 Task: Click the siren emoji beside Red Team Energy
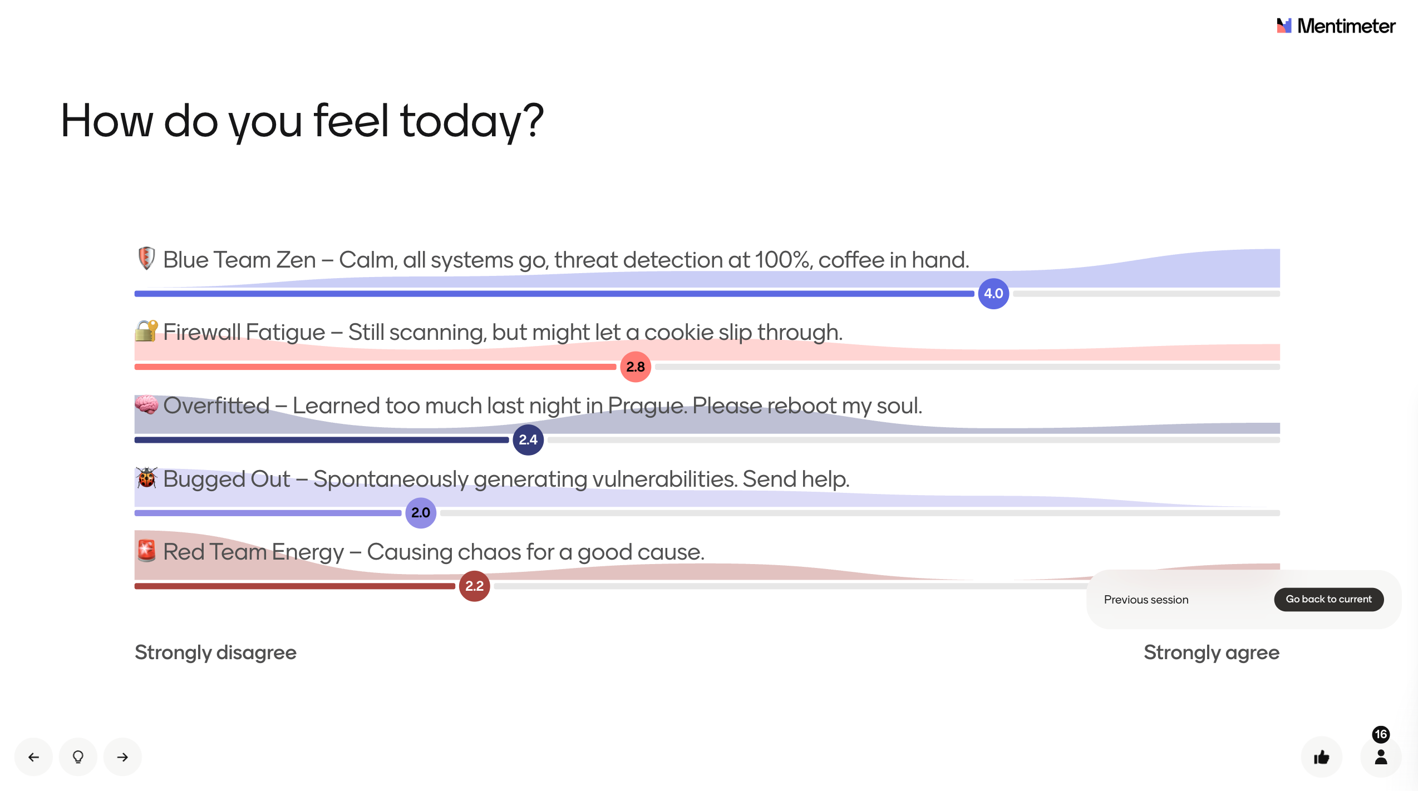point(146,551)
